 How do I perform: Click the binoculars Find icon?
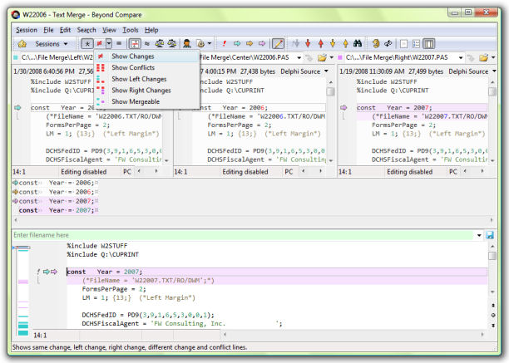[358, 43]
